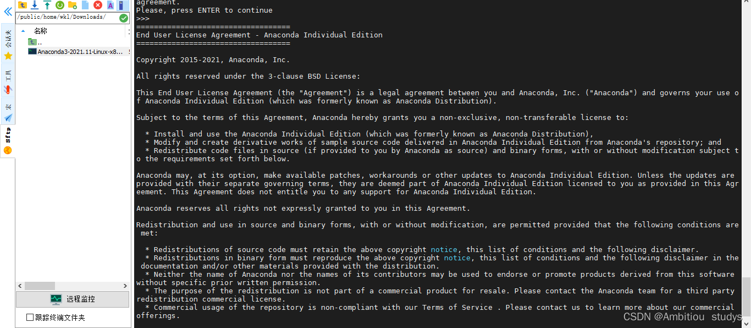Tick the 跟踪终端文件夹 checkbox
Viewport: 751px width, 328px height.
[x=30, y=318]
